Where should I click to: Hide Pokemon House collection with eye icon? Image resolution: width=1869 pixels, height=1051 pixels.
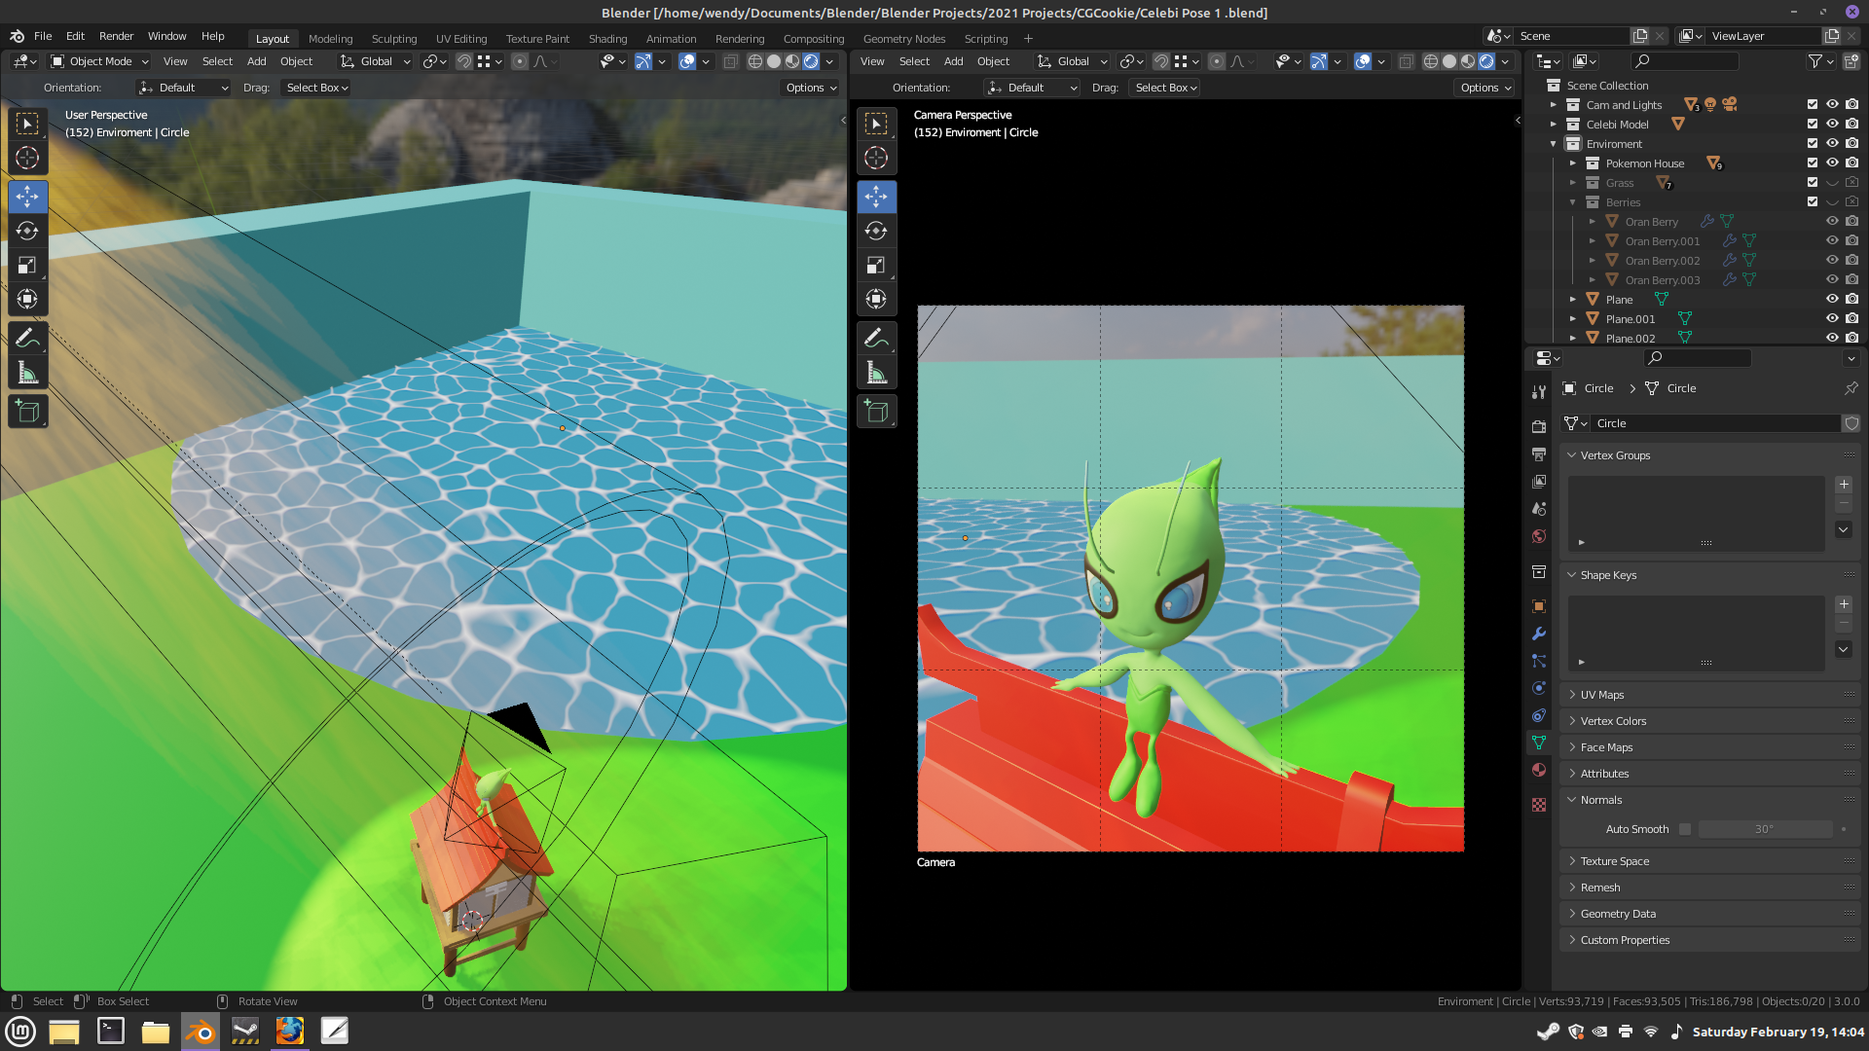point(1832,163)
